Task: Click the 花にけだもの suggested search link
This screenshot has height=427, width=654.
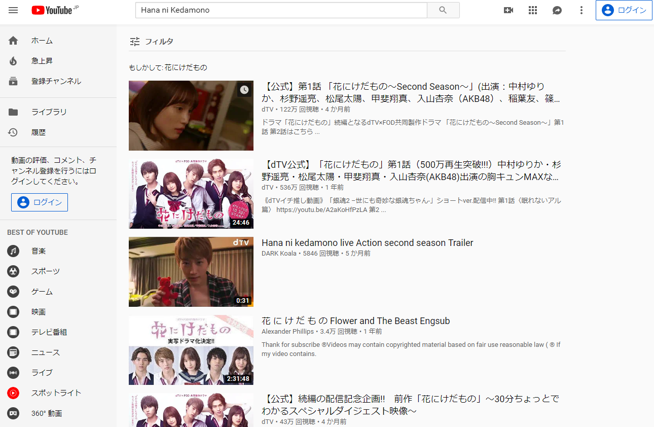Action: point(186,67)
